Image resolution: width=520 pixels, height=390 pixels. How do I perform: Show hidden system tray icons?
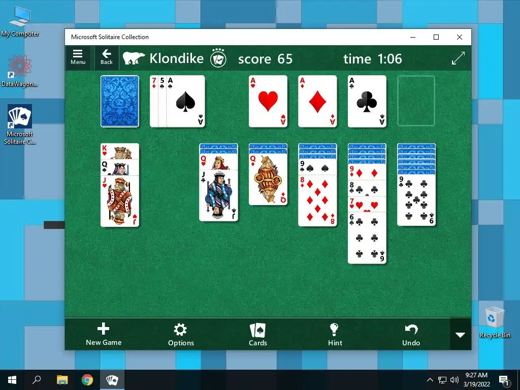tap(430, 380)
